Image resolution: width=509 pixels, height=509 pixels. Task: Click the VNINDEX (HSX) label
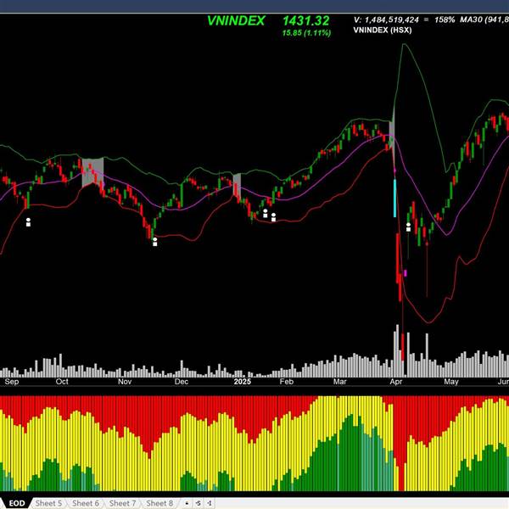(383, 31)
